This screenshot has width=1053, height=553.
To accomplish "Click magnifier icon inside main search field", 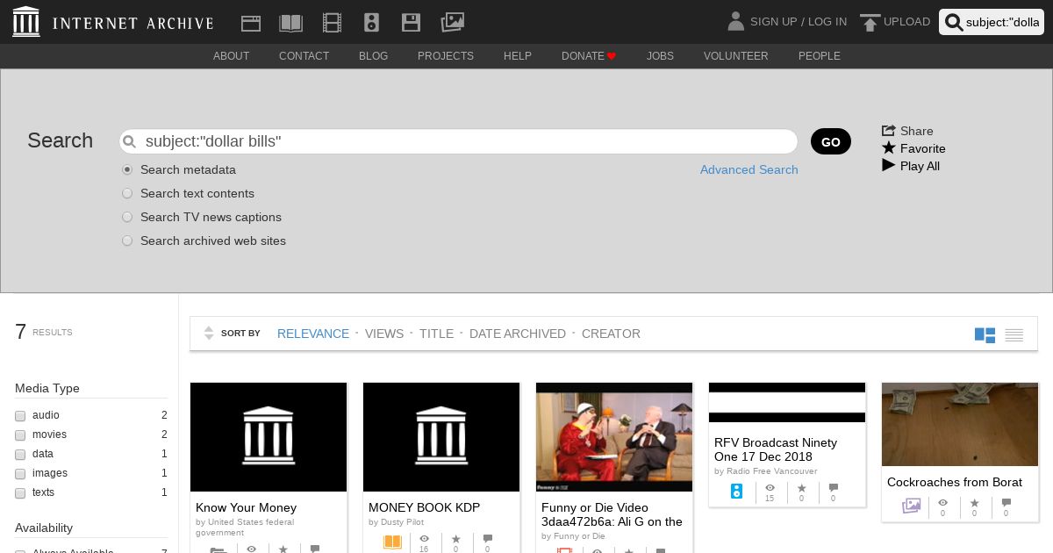I will click(129, 141).
